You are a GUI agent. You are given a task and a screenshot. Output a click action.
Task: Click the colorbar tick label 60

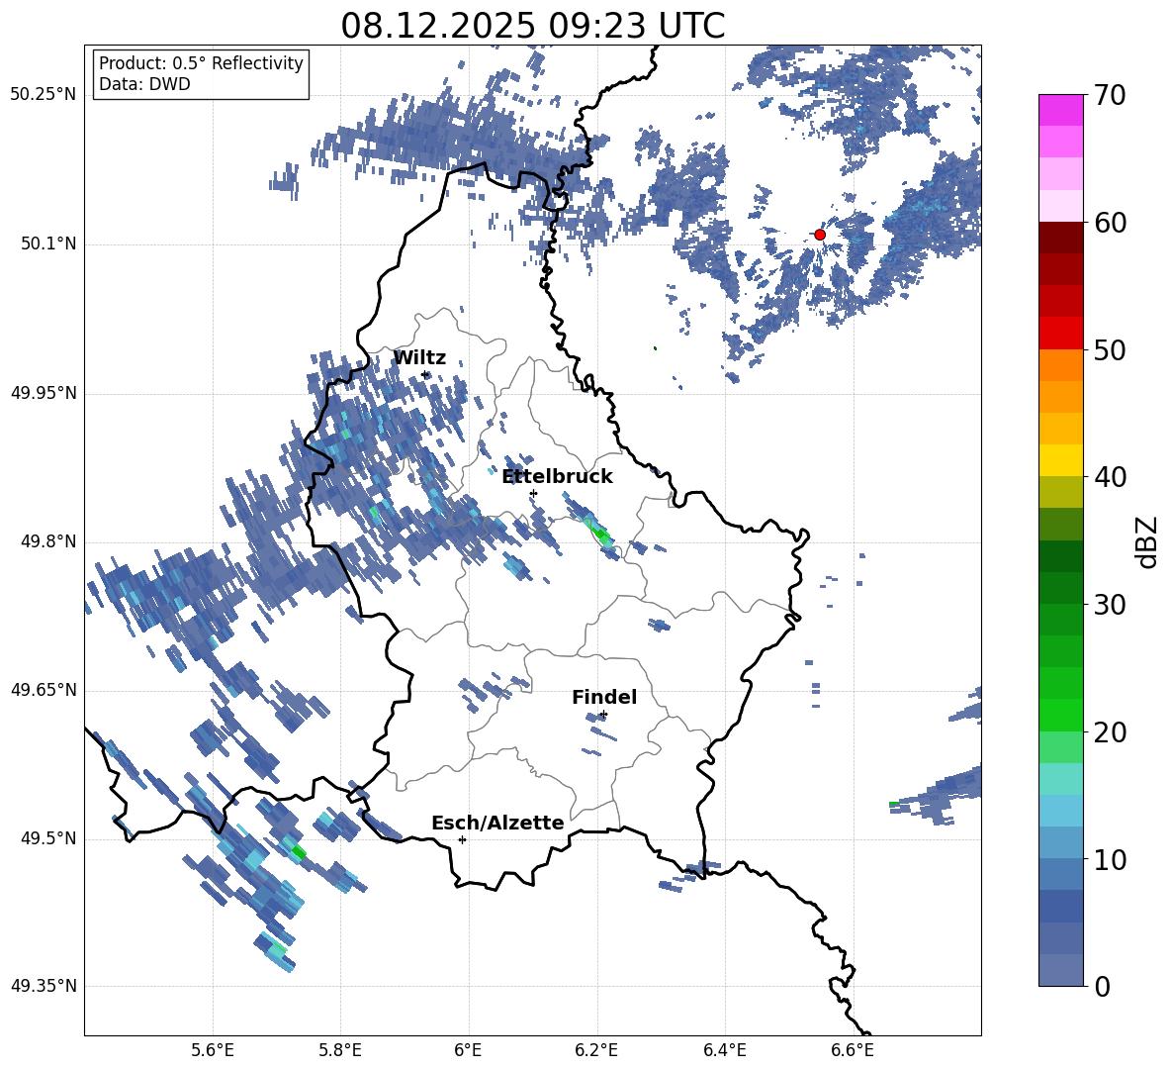pyautogui.click(x=1110, y=222)
